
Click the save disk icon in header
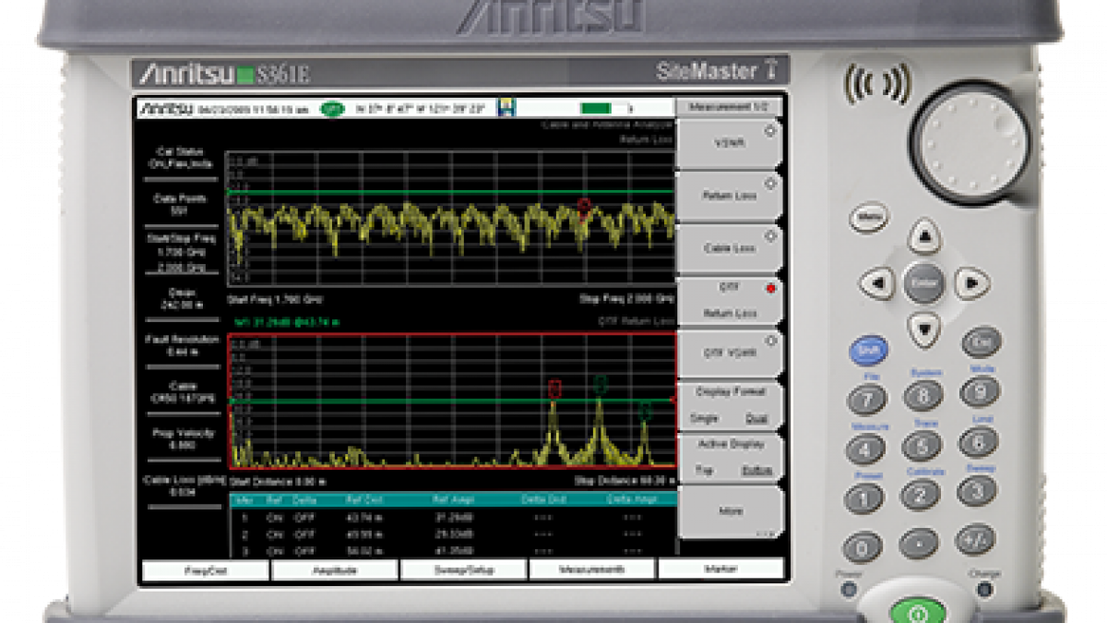[506, 108]
